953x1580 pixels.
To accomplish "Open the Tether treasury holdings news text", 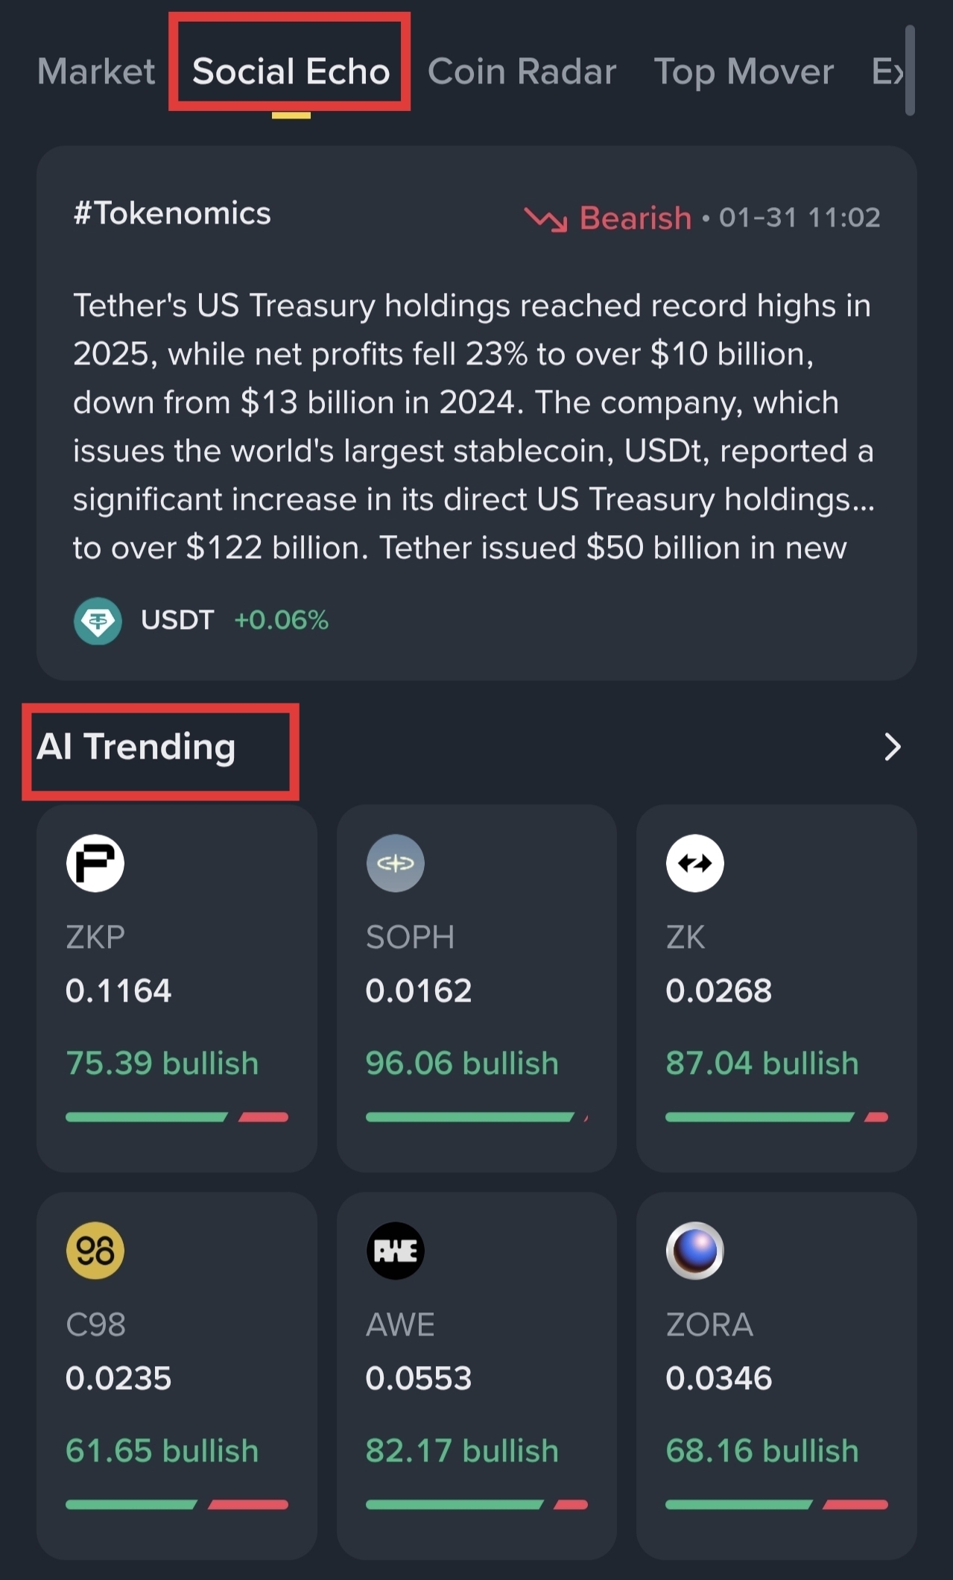I will pos(474,426).
